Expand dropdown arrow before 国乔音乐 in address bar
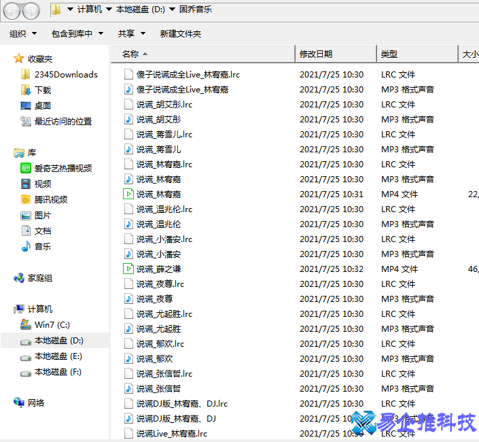 click(x=173, y=10)
